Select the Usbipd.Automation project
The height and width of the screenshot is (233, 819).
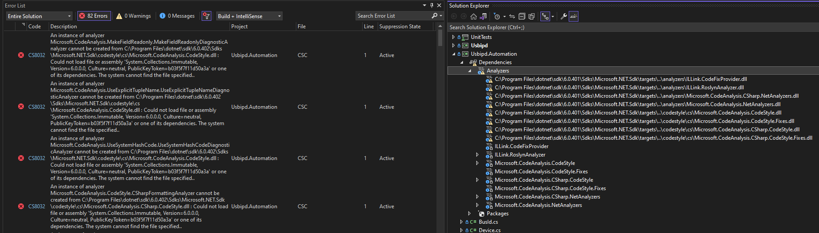(494, 54)
